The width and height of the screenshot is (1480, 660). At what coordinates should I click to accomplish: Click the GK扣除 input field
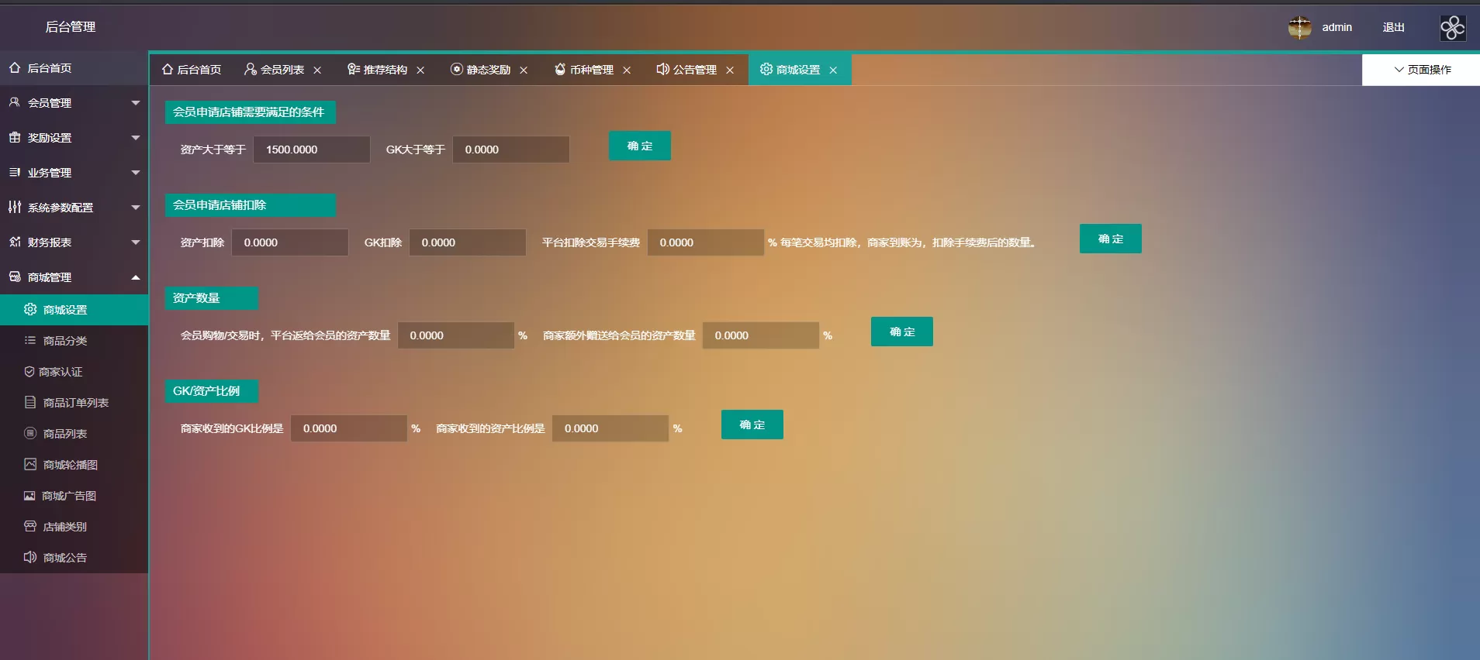(x=468, y=242)
